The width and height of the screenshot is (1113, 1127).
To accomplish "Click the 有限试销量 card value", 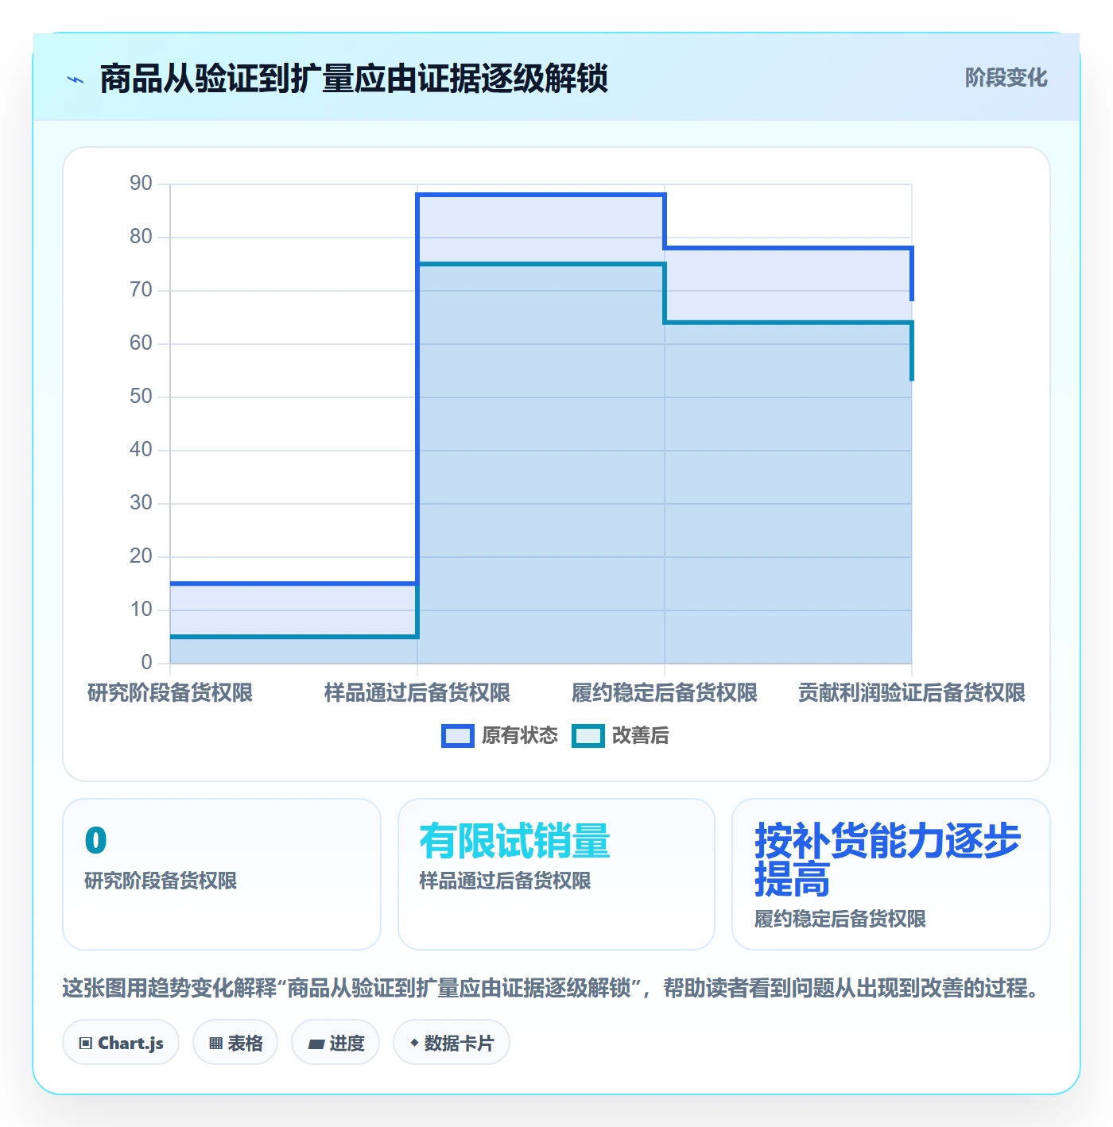I will pyautogui.click(x=514, y=842).
